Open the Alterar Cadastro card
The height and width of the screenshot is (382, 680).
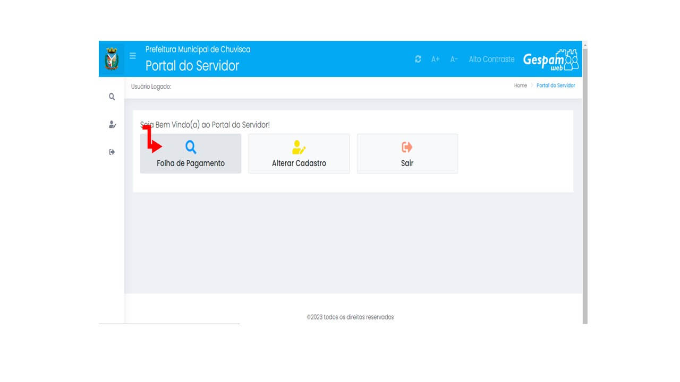pyautogui.click(x=299, y=154)
